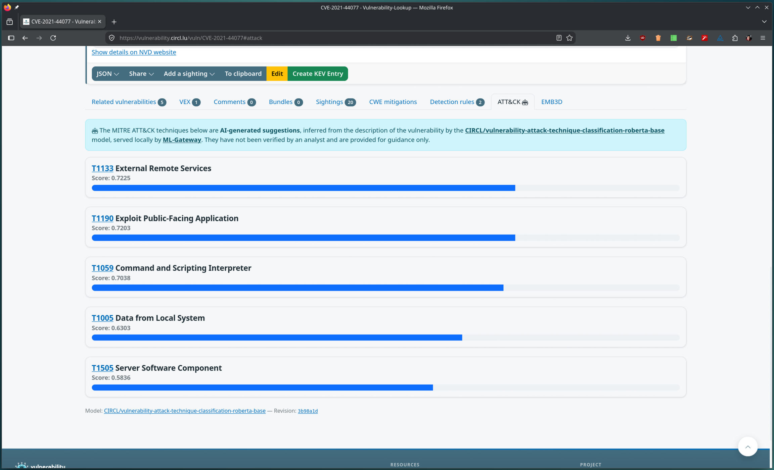Screen dimensions: 774x470
Task: Open the recent browsing tab overview icon
Action: pos(10,22)
